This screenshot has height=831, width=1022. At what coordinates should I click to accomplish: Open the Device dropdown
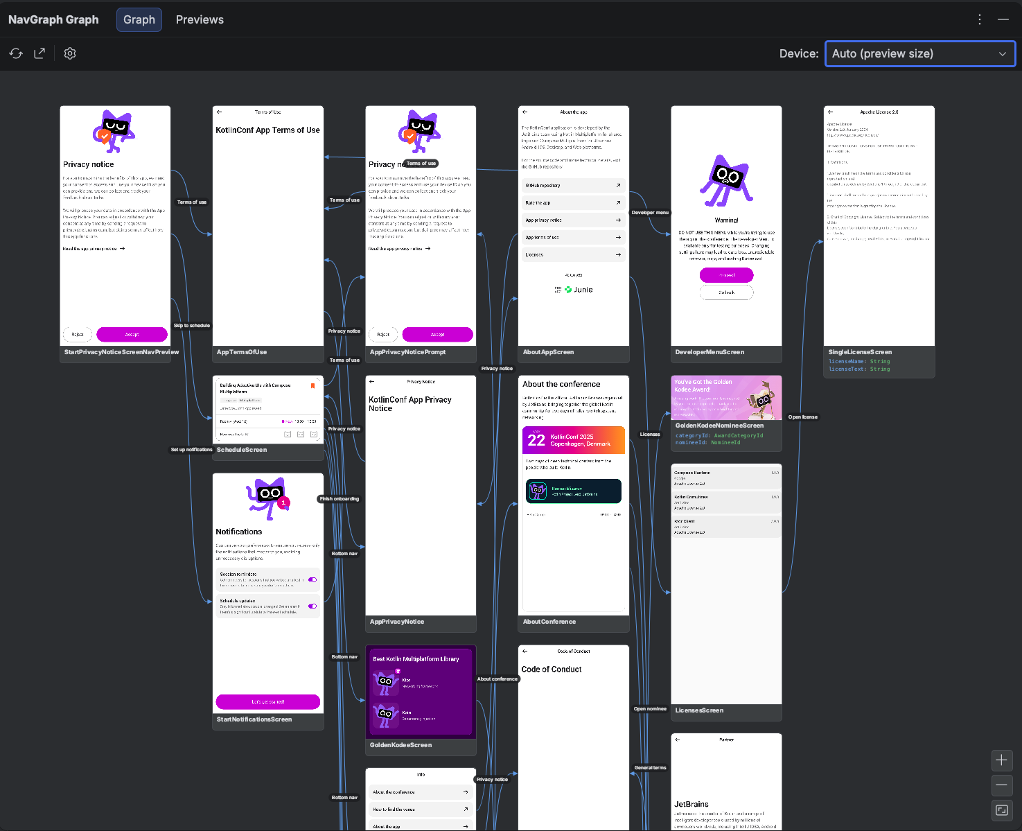click(920, 53)
